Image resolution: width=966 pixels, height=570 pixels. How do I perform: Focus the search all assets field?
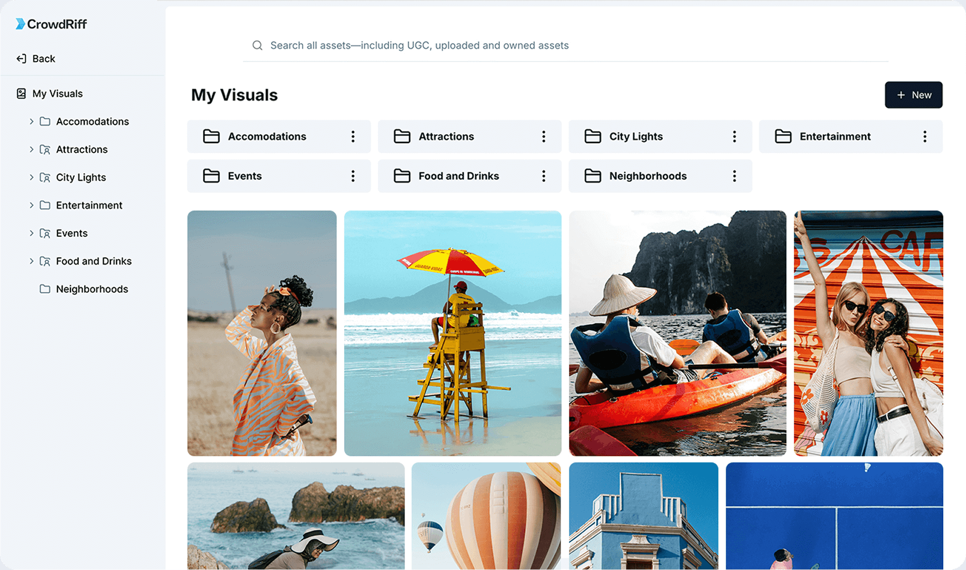(565, 45)
